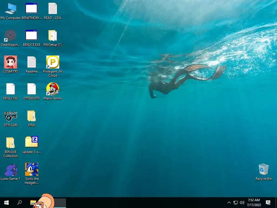Image resolution: width=277 pixels, height=208 pixels.
Task: Open the Action Center notifications icon
Action: [268, 203]
